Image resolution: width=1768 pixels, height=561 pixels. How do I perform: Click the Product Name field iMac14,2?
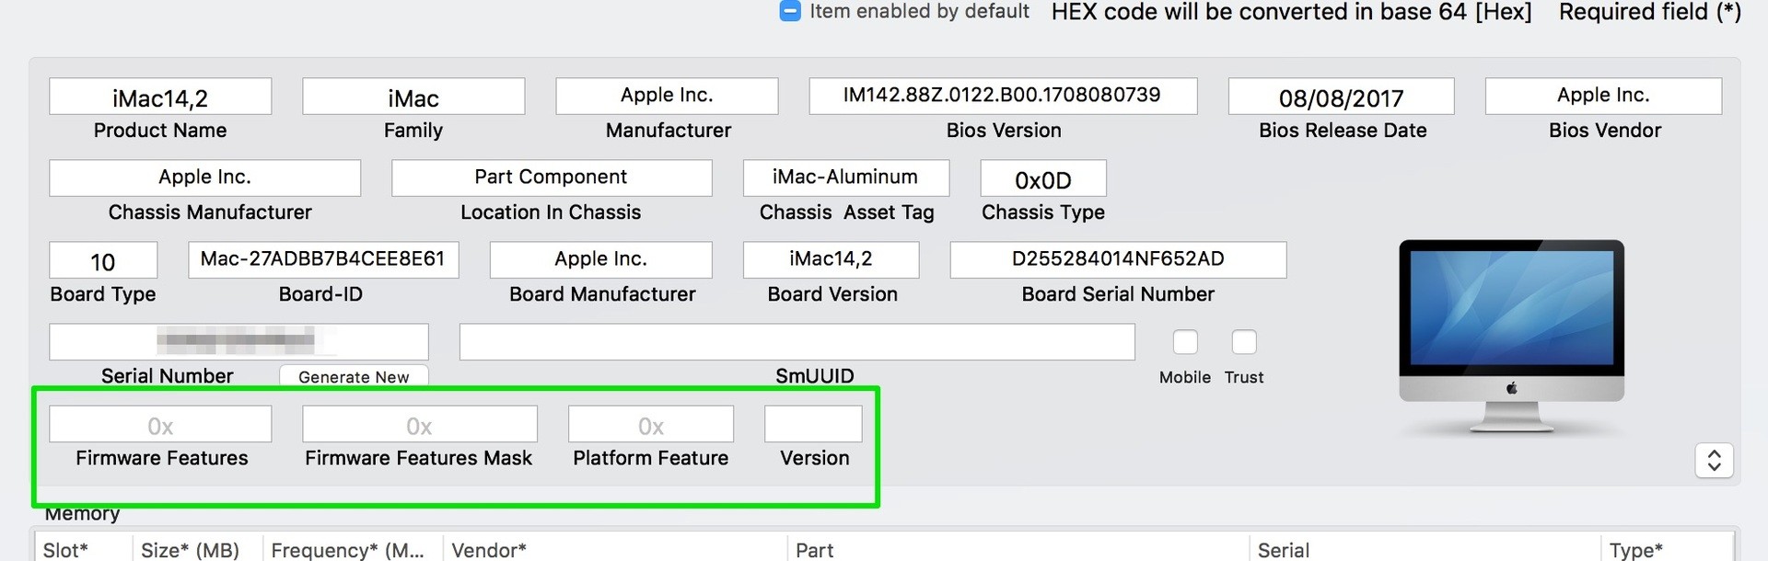click(160, 97)
